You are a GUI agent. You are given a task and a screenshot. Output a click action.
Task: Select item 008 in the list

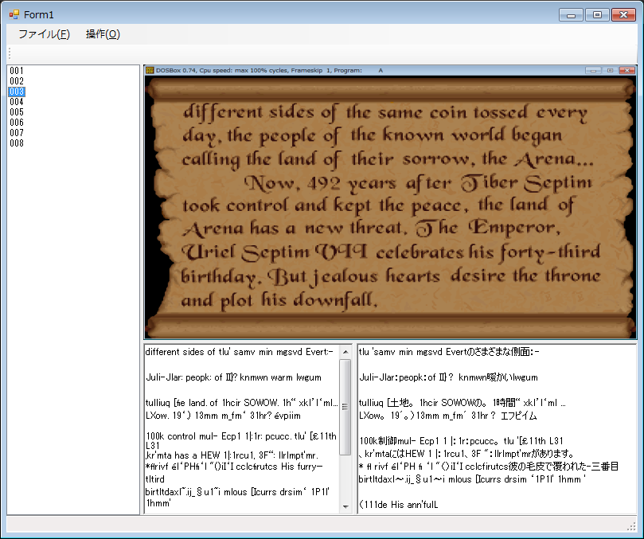(x=17, y=143)
